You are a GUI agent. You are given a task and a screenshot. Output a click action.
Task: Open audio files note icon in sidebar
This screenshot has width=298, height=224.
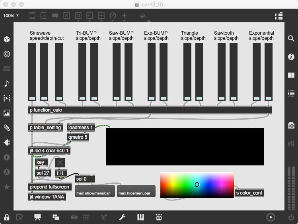point(7,84)
